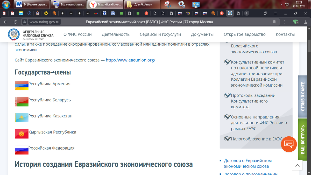Follow the http://www.eaeunion.org/ link
Image resolution: width=311 pixels, height=175 pixels.
click(x=131, y=60)
